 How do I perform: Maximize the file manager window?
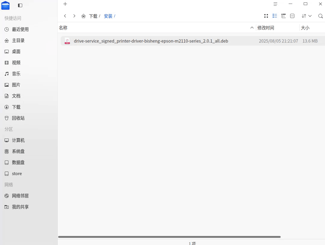point(305,4)
